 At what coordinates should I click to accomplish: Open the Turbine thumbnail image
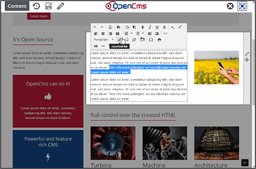pos(113,143)
